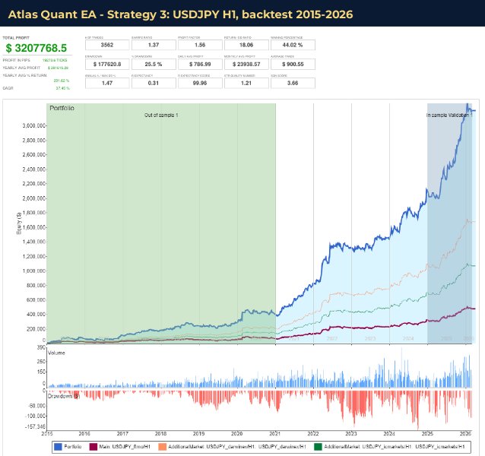
Task: Click the winning percentage value 44.02 %
Action: (293, 45)
